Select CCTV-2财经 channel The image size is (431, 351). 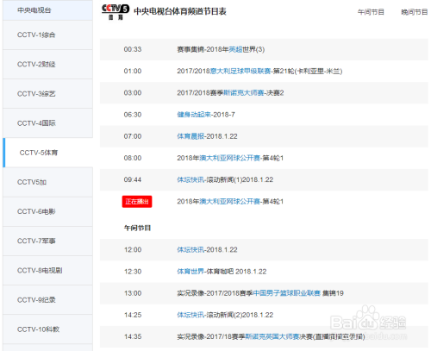[47, 64]
